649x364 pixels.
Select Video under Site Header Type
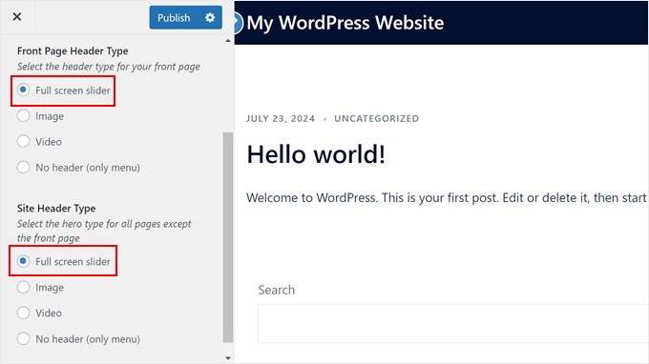[23, 313]
